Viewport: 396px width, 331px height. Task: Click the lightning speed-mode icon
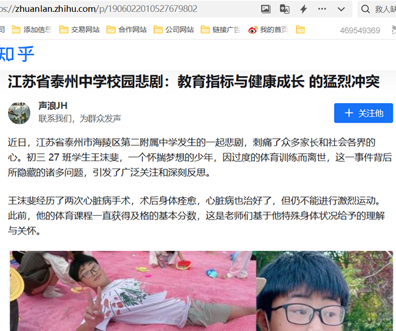303,9
